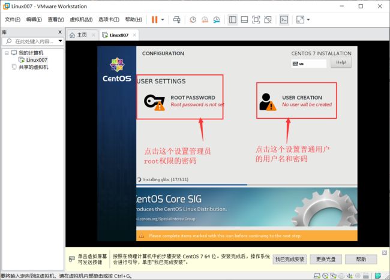This screenshot has width=390, height=280.
Task: Click the network adapter status icon
Action: 333,276
